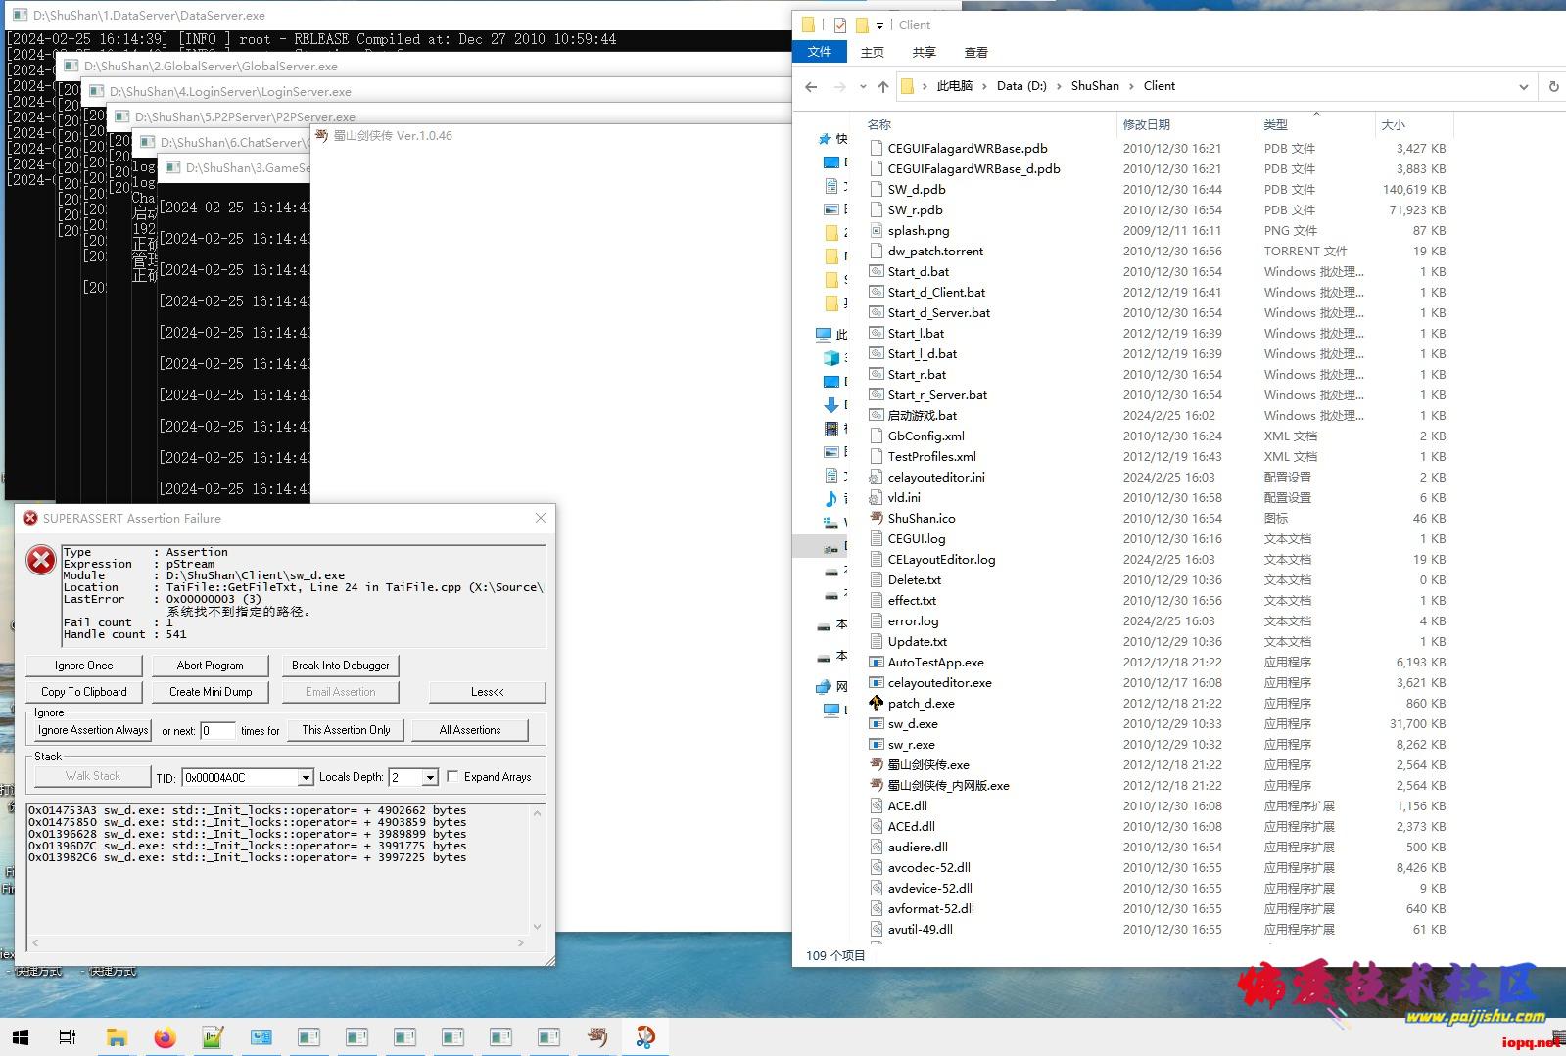Select the vld.ini file icon
1566x1056 pixels.
point(877,497)
